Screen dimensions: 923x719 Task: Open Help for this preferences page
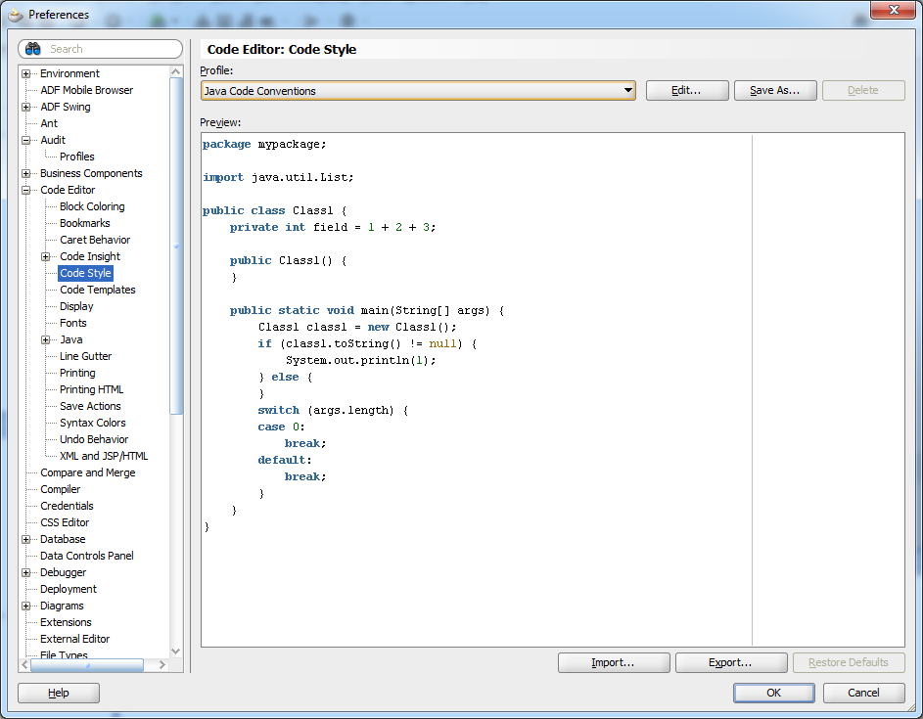(x=58, y=693)
